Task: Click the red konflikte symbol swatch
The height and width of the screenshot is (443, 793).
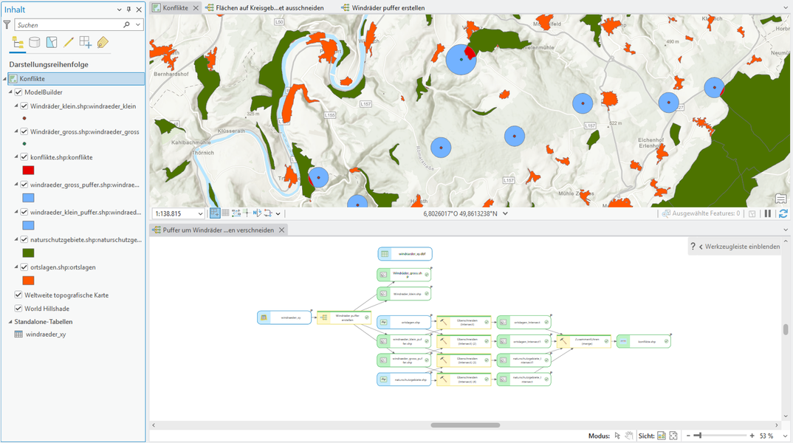Action: coord(28,170)
